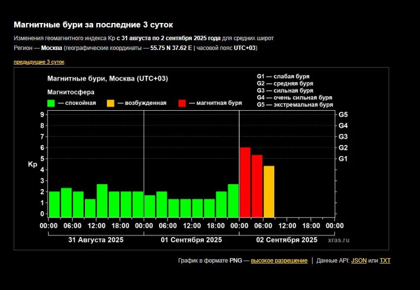Click the '01 Сентября 2025' date label
The height and width of the screenshot is (290, 420).
coord(192,240)
